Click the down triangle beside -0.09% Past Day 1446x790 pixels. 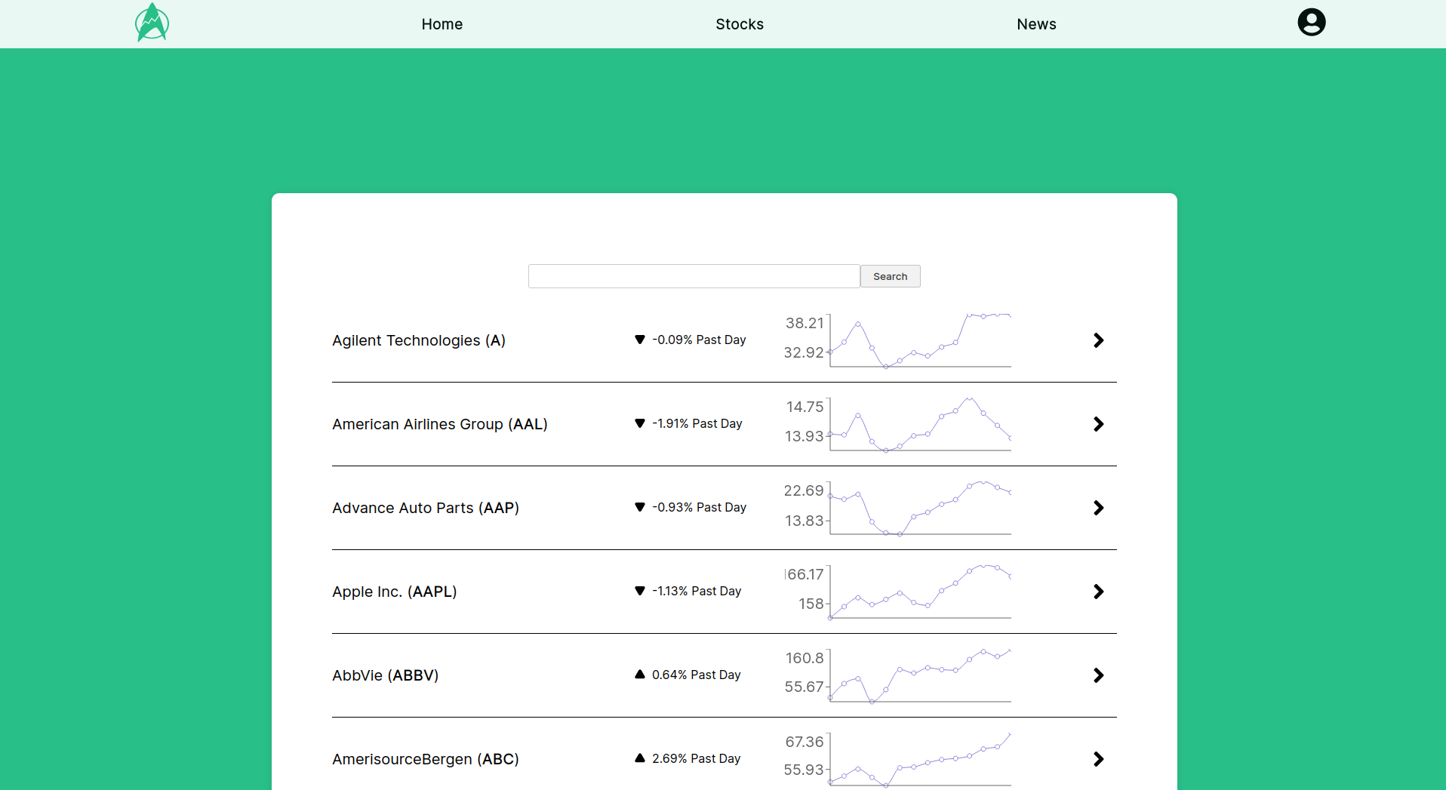pos(640,340)
